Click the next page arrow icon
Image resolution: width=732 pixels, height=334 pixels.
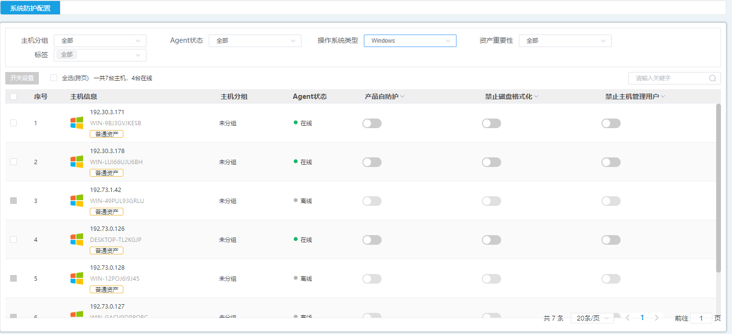pyautogui.click(x=657, y=318)
